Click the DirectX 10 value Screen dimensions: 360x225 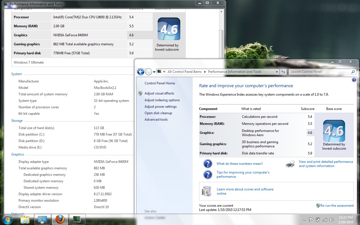click(x=101, y=207)
